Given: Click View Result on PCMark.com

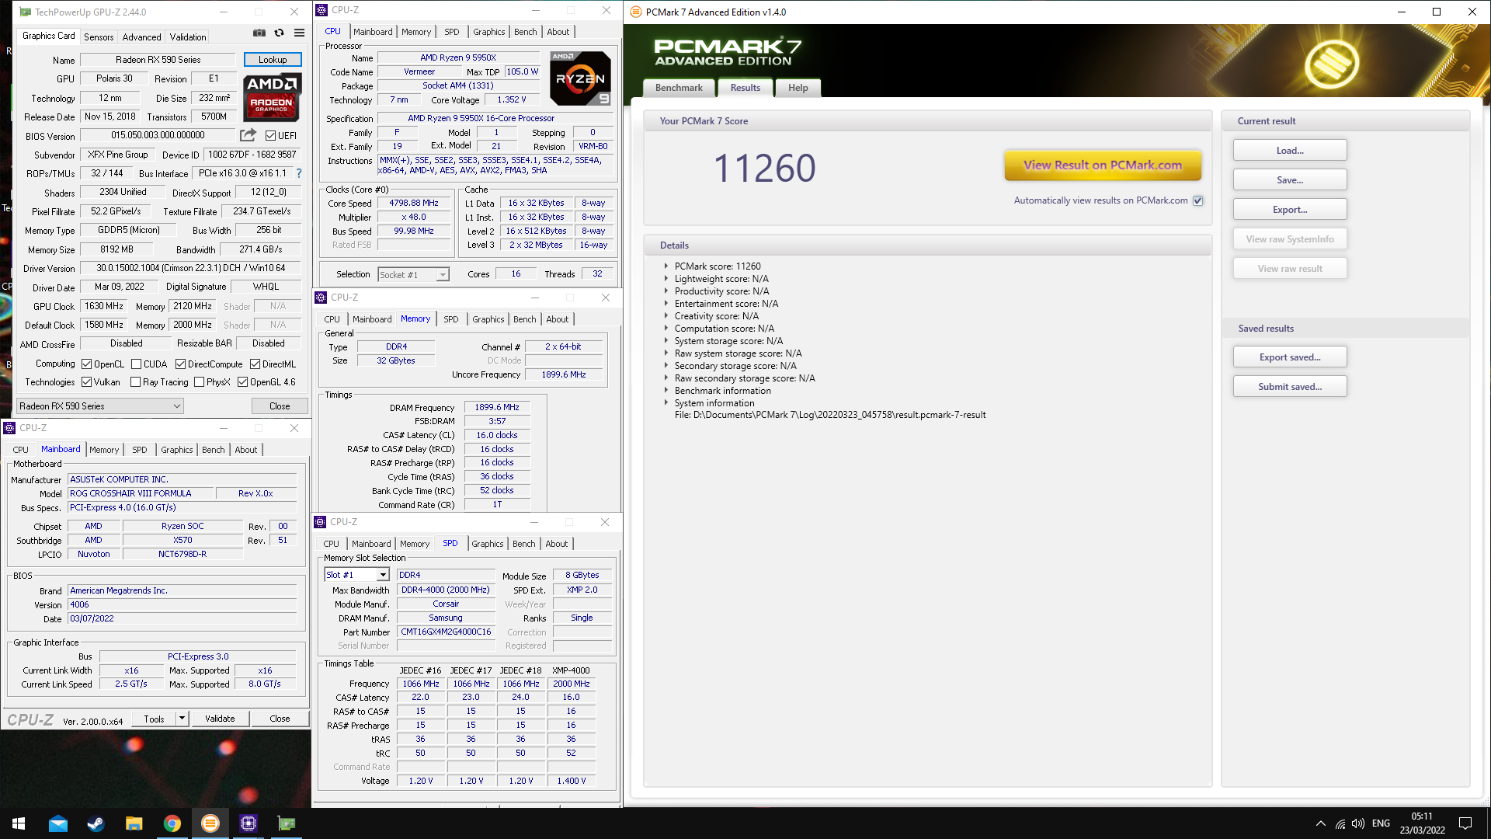Looking at the screenshot, I should pyautogui.click(x=1103, y=165).
